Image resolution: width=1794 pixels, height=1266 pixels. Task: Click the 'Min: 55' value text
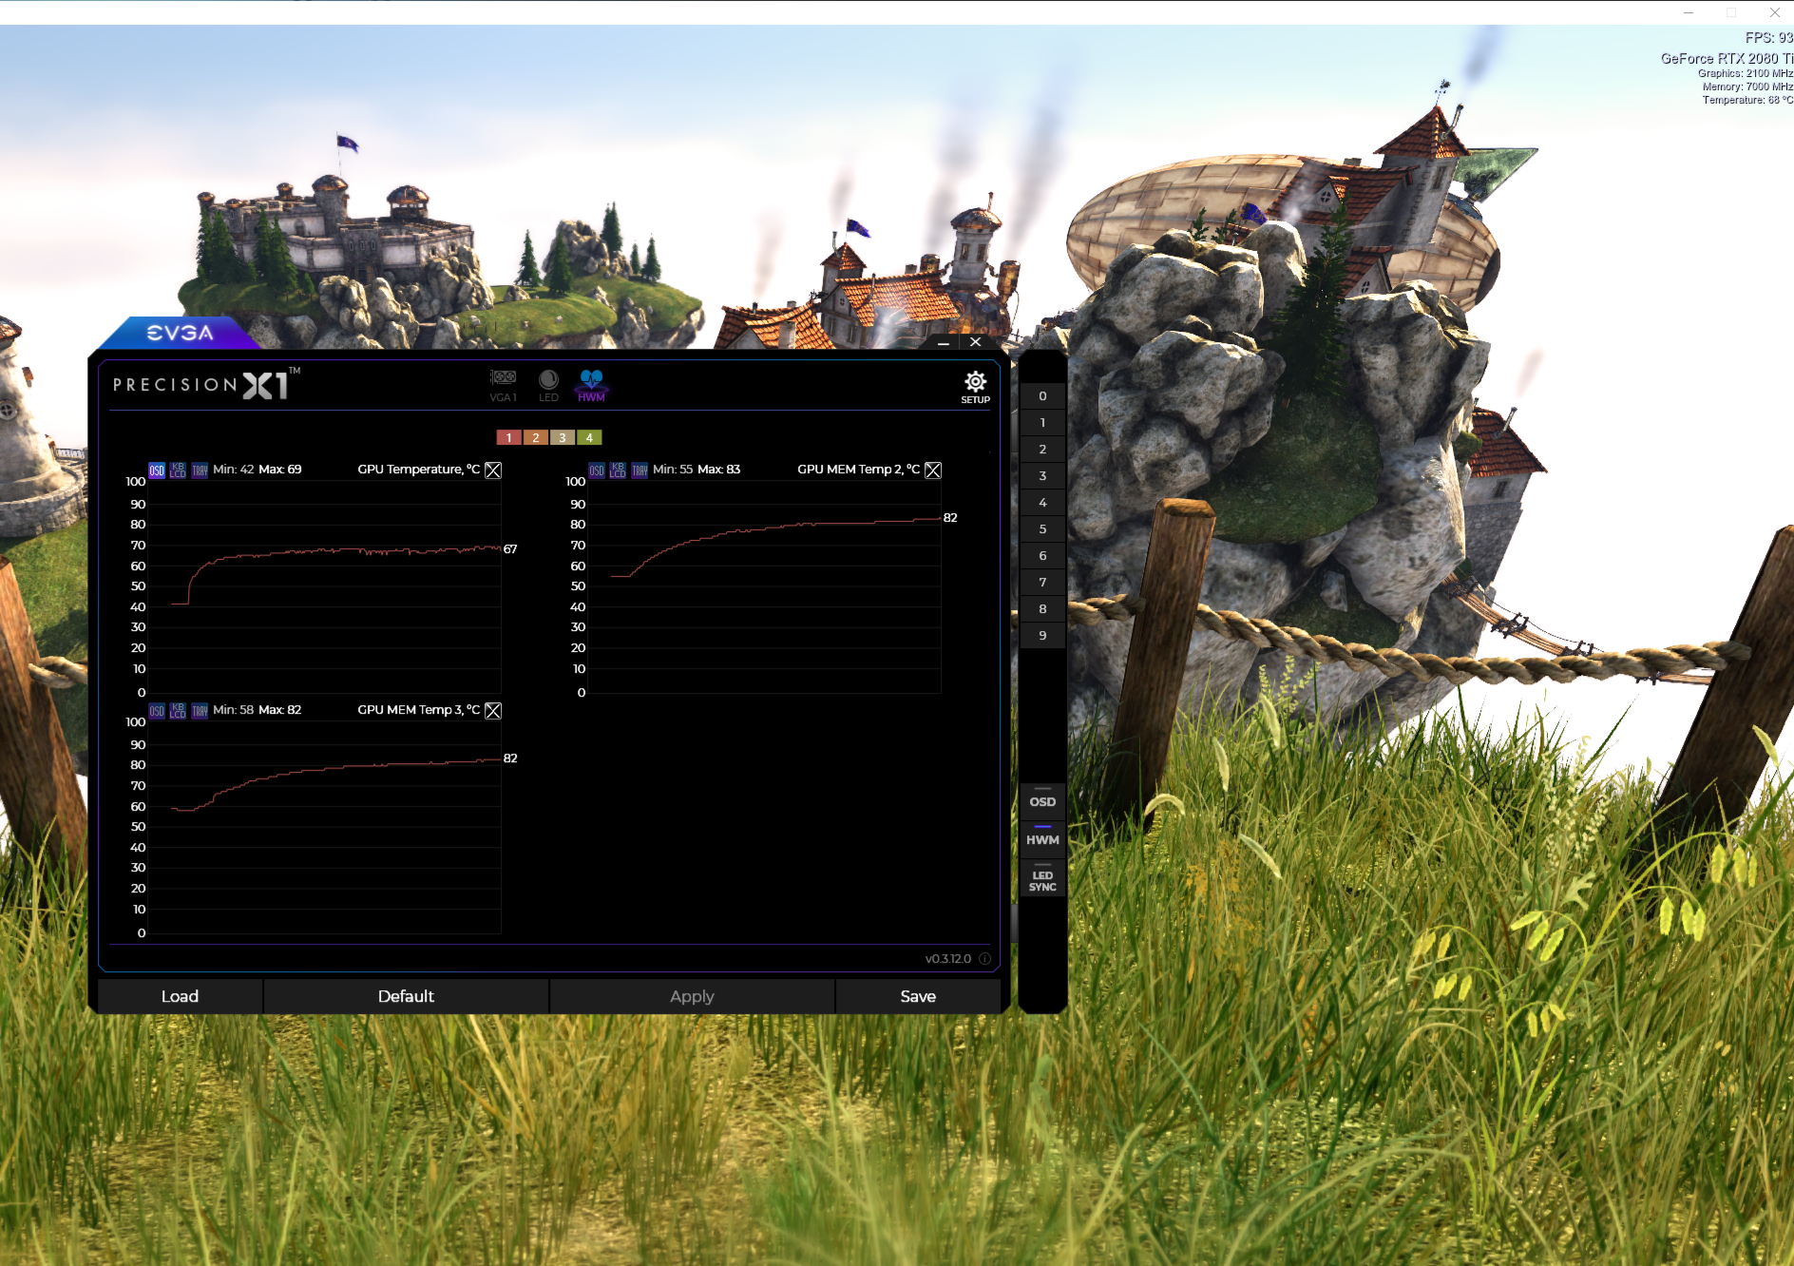673,470
